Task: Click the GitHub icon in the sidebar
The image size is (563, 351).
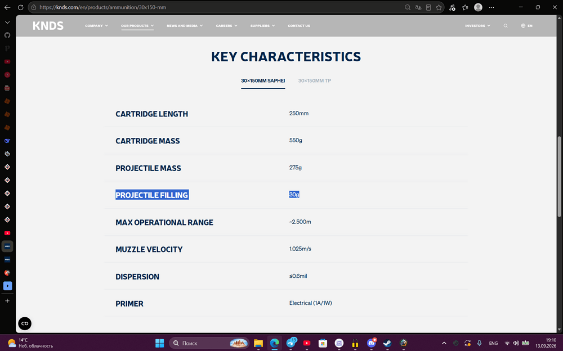Action: pos(7,35)
